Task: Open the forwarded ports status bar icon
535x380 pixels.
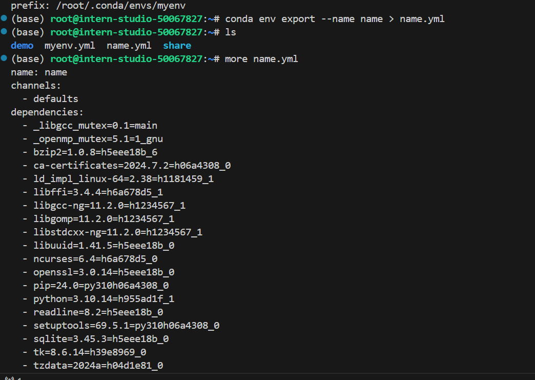Action: point(9,378)
